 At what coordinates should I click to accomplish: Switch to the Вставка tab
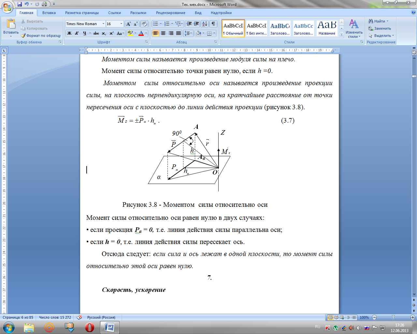(x=49, y=13)
